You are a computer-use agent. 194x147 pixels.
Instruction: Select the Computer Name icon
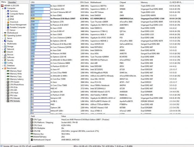tap(8, 14)
